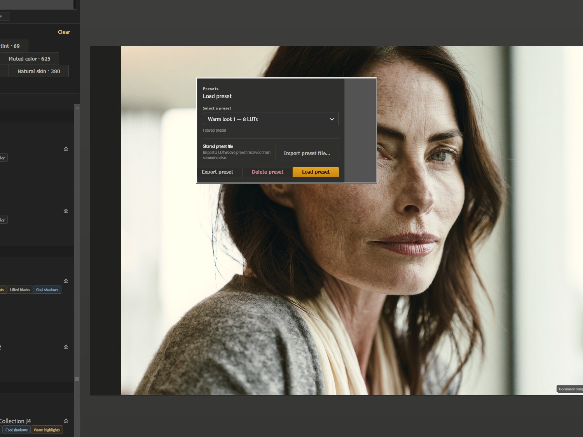
Task: Click the Lifted blacks tag
Action: coord(20,290)
